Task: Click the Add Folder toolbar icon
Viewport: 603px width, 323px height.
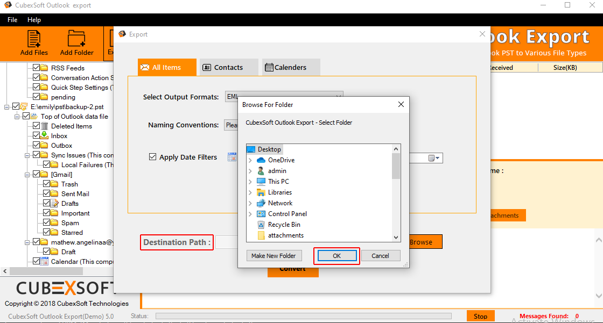Action: (76, 40)
